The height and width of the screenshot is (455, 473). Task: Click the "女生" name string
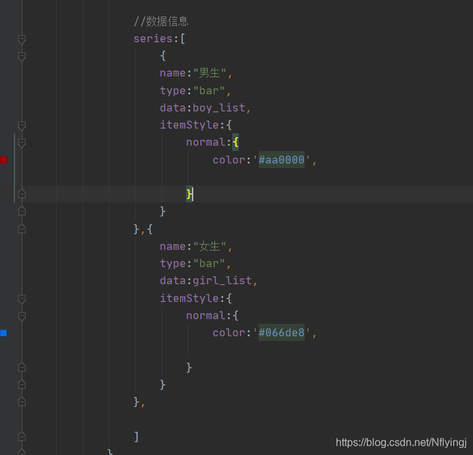tap(210, 247)
